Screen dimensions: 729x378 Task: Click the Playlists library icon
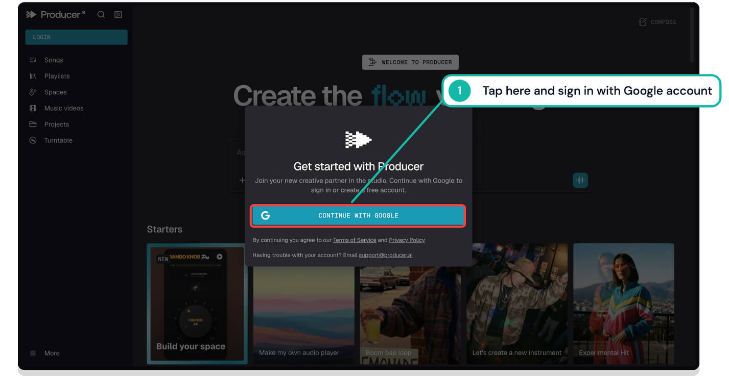[33, 76]
